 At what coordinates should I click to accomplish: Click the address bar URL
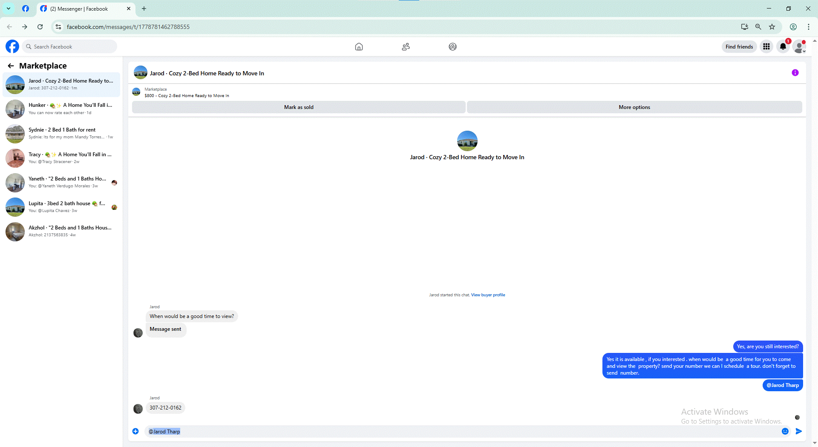(128, 27)
